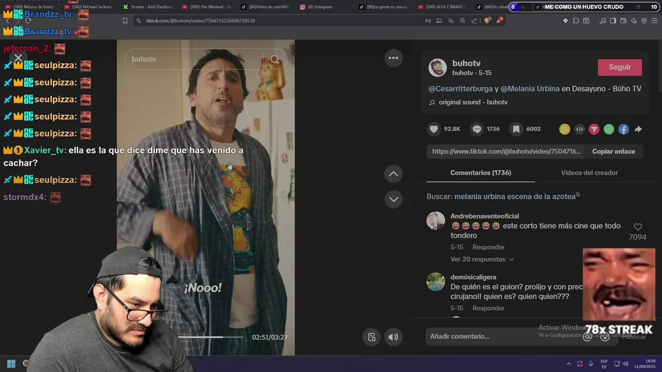Switch to the Vídeos del creador tab
Viewport: 662px width, 372px height.
589,173
